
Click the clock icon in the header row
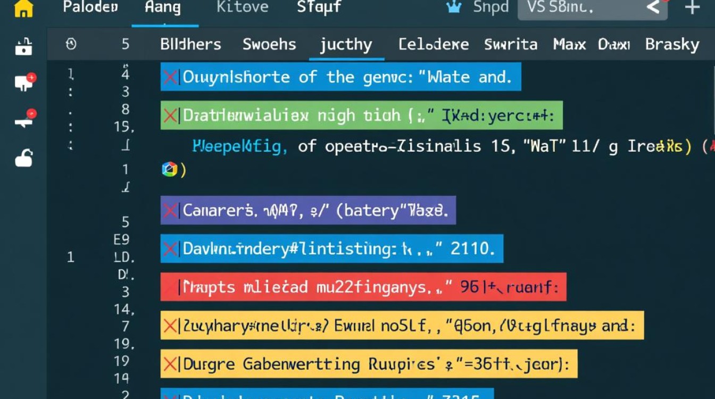71,44
